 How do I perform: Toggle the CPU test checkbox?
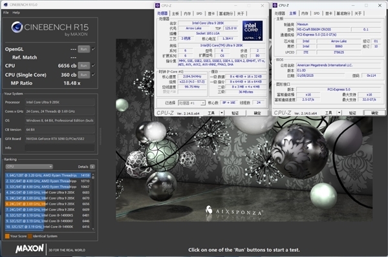coord(93,65)
